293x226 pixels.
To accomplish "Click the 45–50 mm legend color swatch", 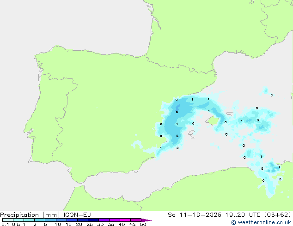I will (x=136, y=220).
